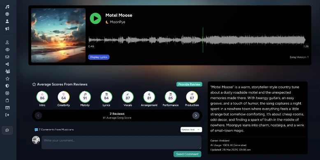The height and width of the screenshot is (160, 320).
Task: Click the Melody score circle 91
Action: click(85, 97)
